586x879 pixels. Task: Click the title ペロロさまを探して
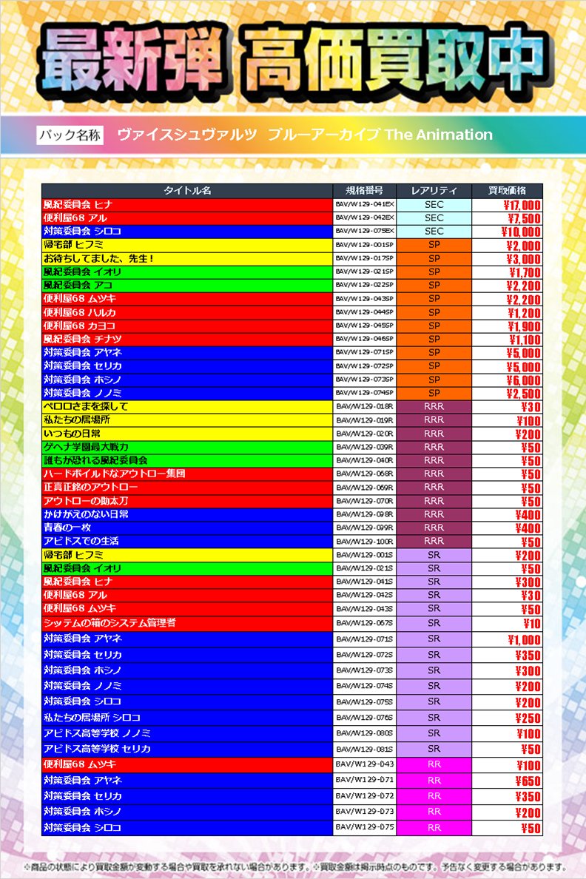[x=86, y=406]
